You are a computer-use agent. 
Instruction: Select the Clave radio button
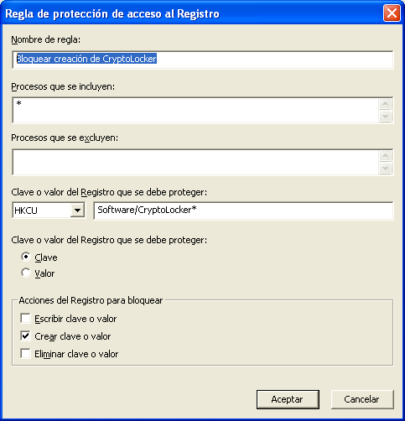pos(26,257)
